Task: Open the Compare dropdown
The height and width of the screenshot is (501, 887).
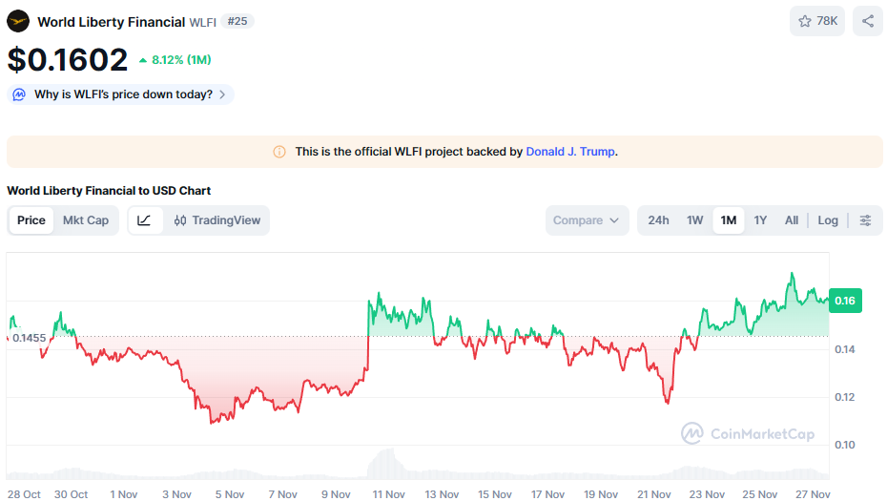Action: point(587,220)
